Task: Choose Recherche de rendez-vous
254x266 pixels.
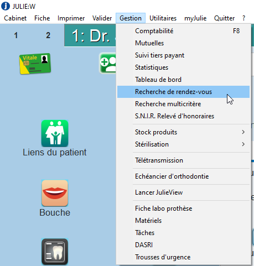Action: point(183,92)
